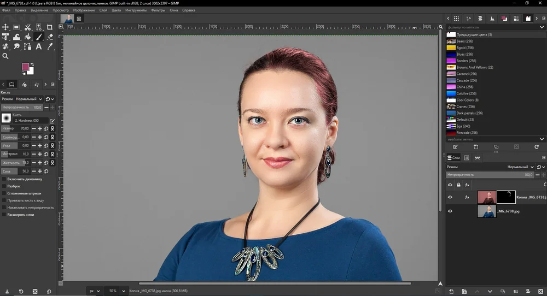Select the Heal tool
The image size is (547, 296).
pyautogui.click(x=5, y=46)
